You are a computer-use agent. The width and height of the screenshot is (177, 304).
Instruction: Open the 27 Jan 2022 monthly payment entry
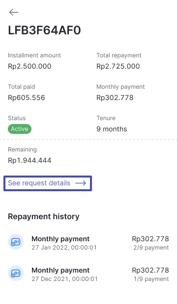pos(88,243)
